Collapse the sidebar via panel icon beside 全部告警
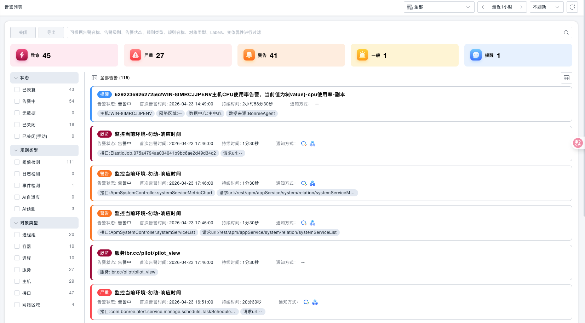 (x=94, y=78)
